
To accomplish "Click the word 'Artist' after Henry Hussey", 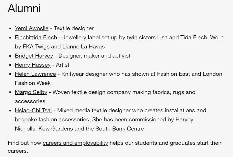I will pos(63,65).
